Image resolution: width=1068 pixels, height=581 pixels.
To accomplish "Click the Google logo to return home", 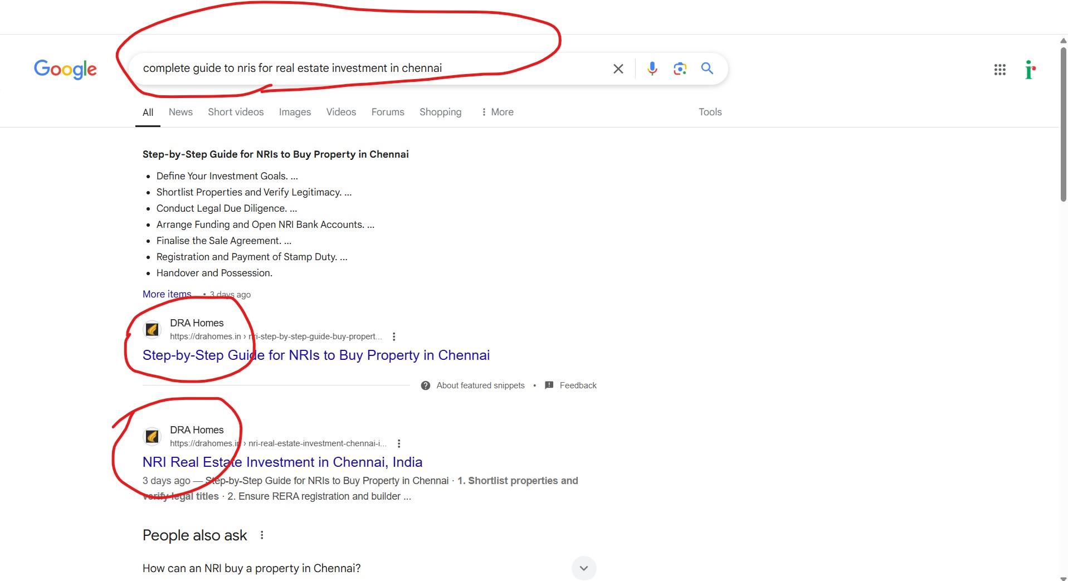I will point(65,69).
